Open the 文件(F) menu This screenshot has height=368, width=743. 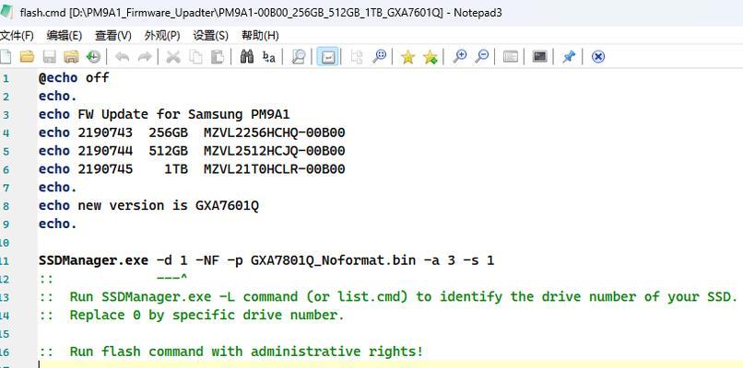pyautogui.click(x=17, y=36)
